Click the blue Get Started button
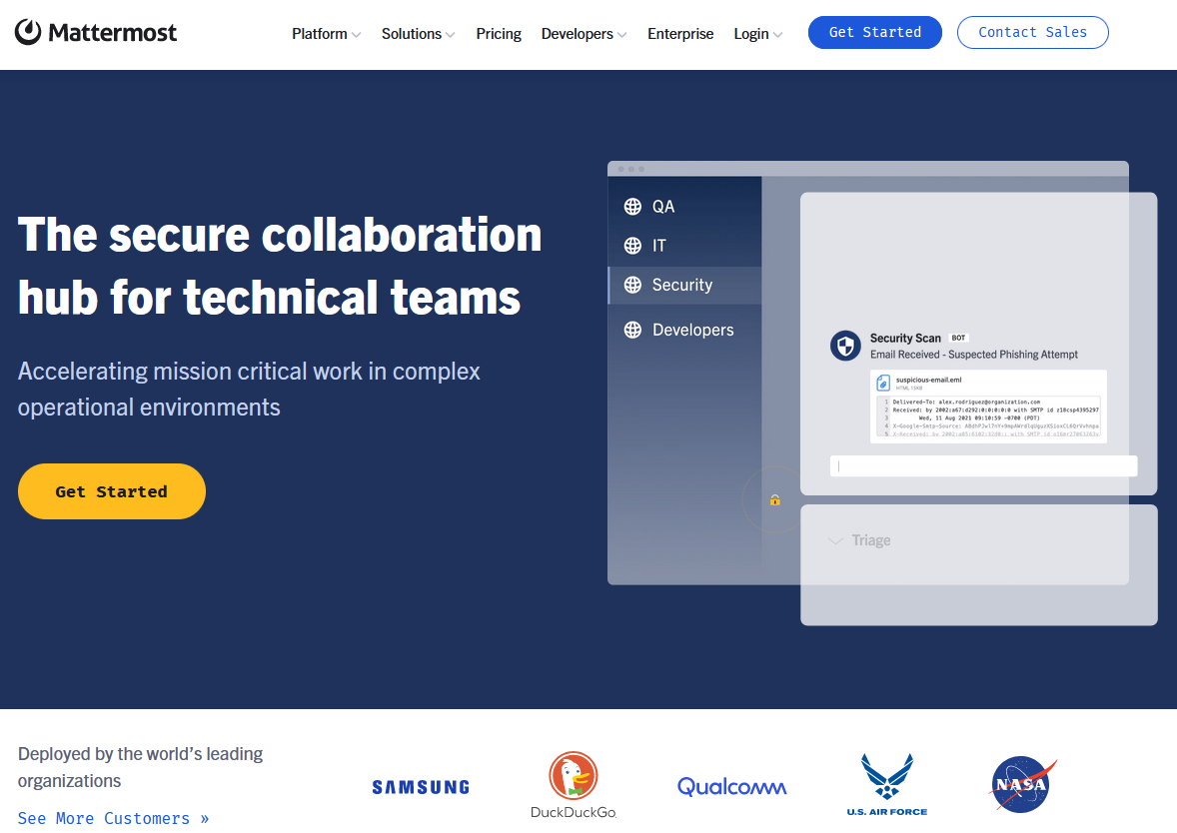This screenshot has width=1177, height=833. click(x=875, y=32)
